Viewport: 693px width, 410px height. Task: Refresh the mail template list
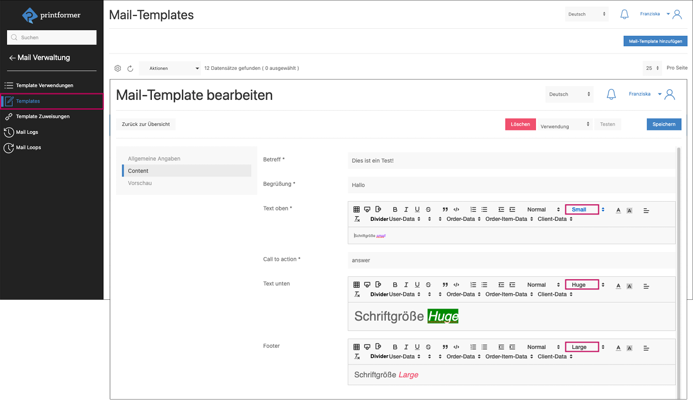[x=131, y=68]
